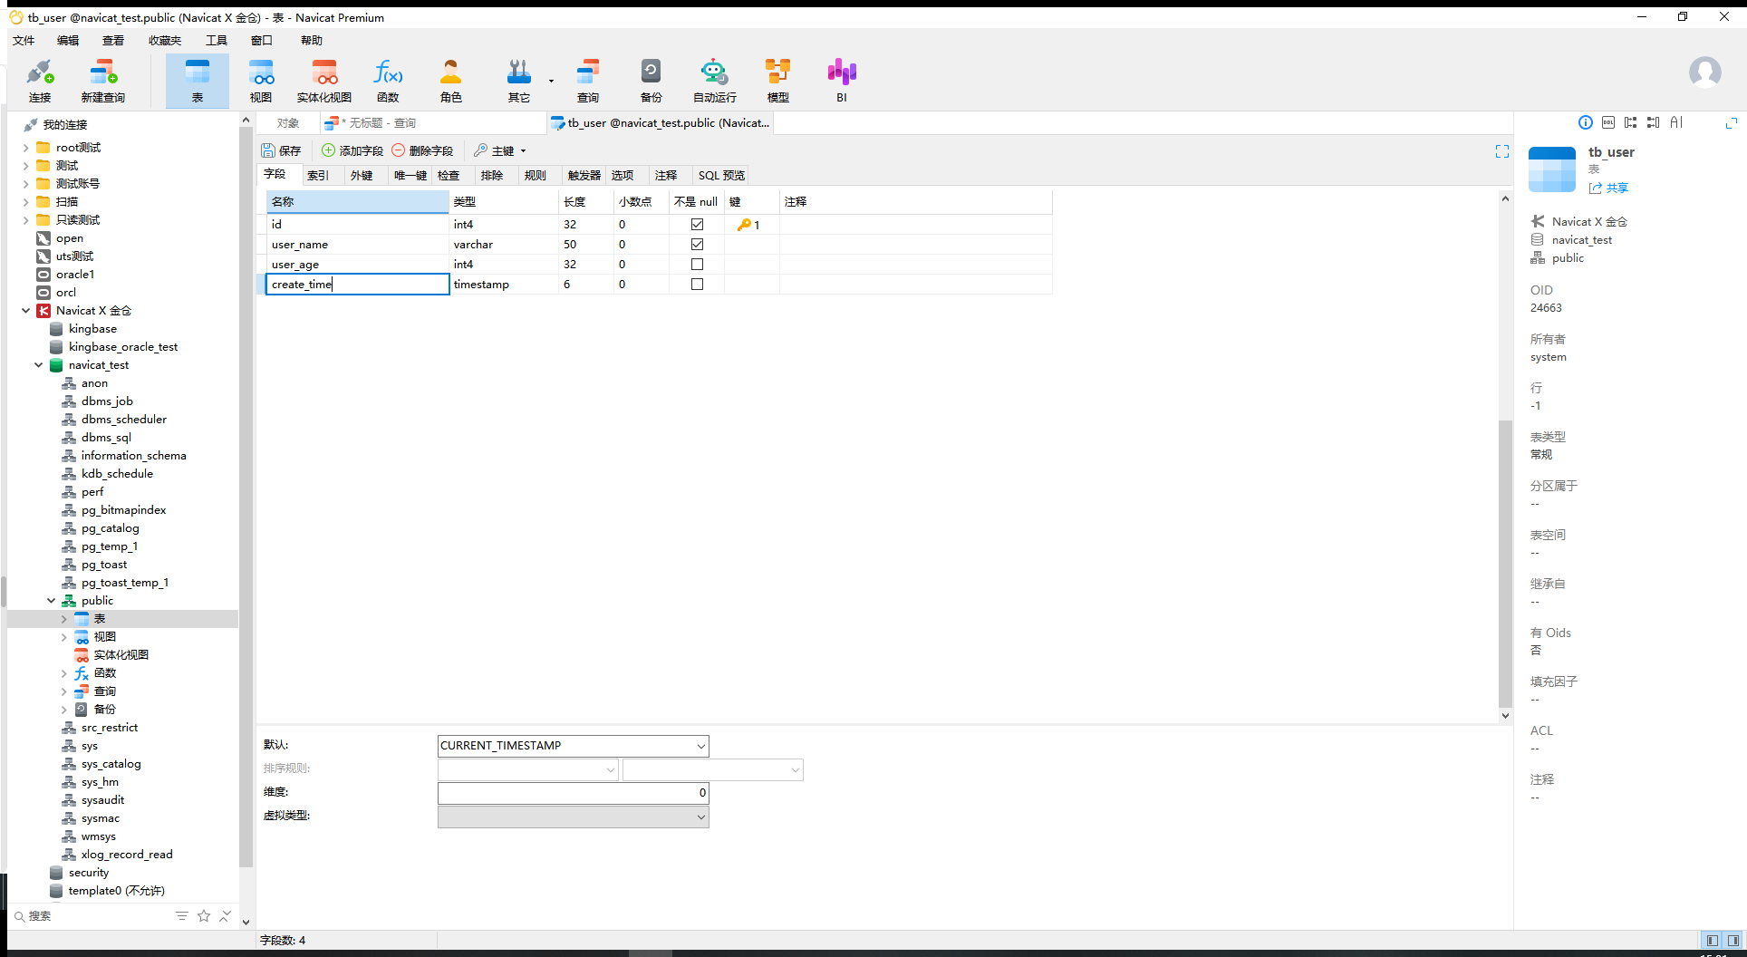The image size is (1747, 957).
Task: Select the timestamp type cell of create_time
Action: [504, 285]
